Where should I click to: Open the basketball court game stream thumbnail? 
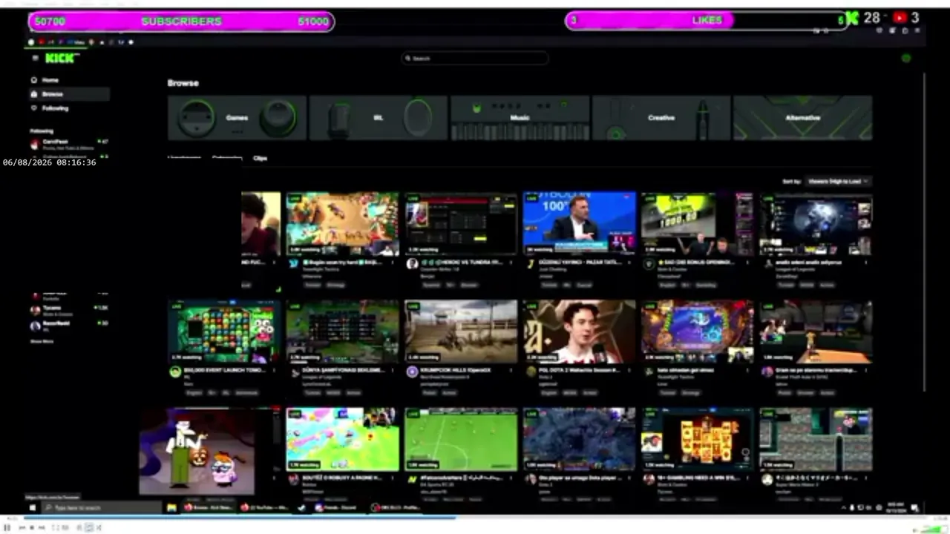click(x=816, y=332)
